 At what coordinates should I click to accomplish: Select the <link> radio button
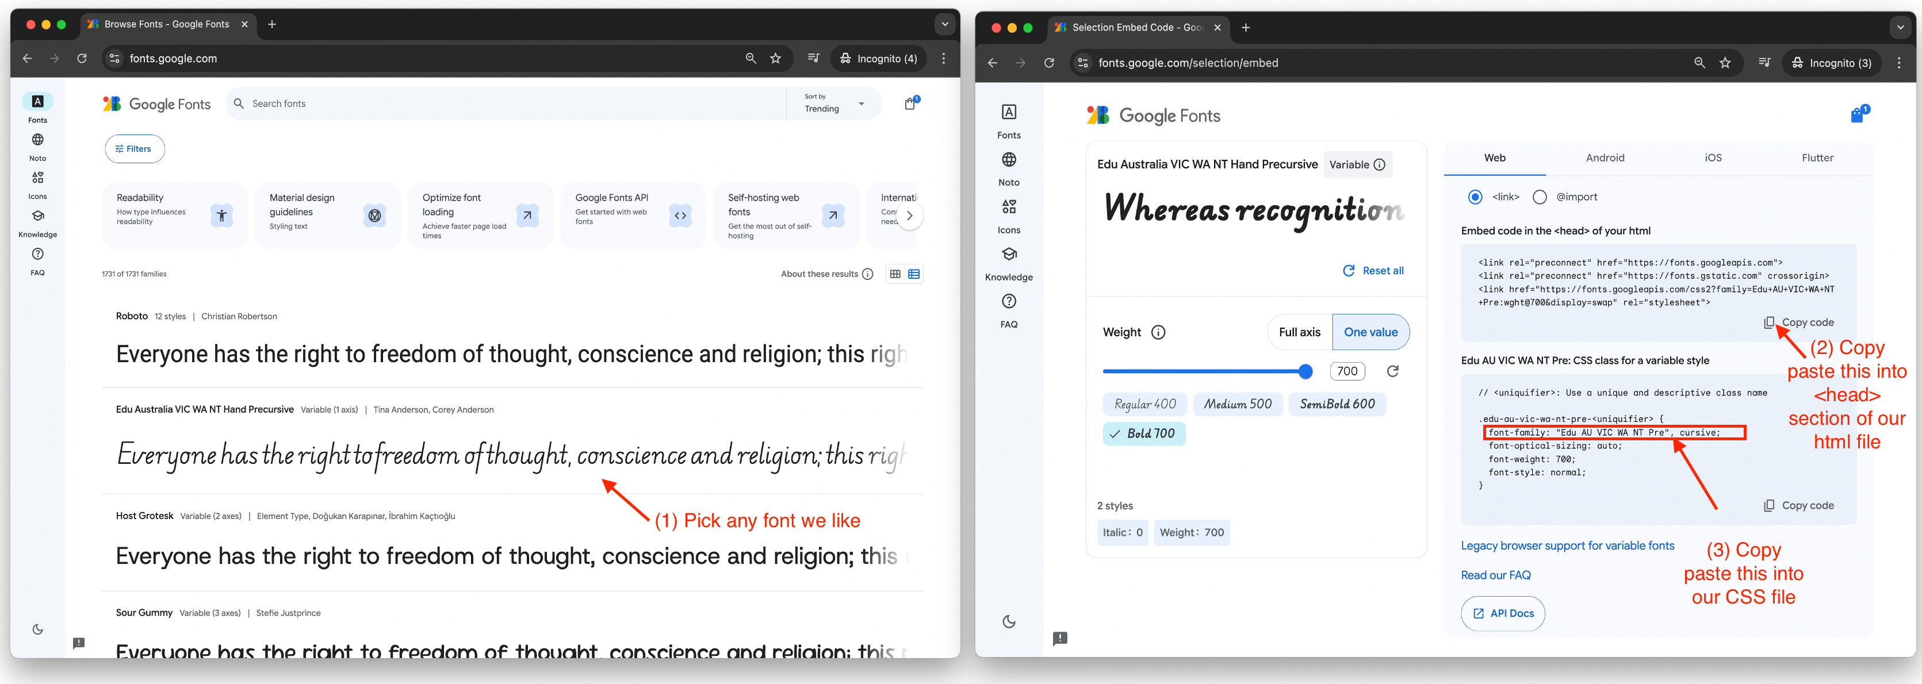1475,197
